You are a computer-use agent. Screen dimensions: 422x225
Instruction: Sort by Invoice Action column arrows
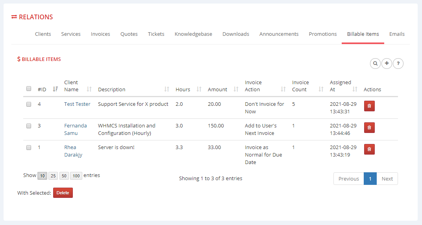tap(283, 89)
